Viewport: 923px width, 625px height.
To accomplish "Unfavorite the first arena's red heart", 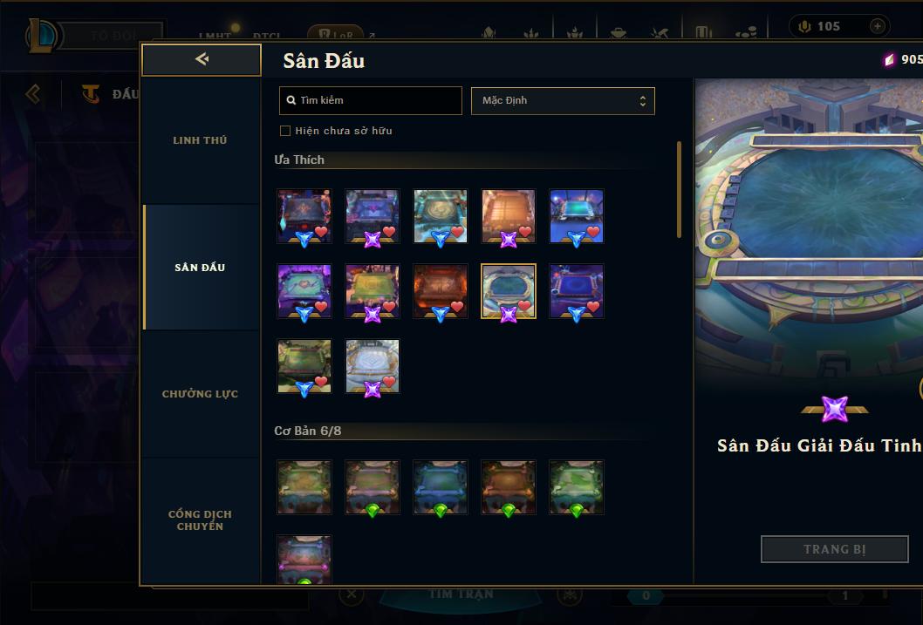I will coord(321,232).
